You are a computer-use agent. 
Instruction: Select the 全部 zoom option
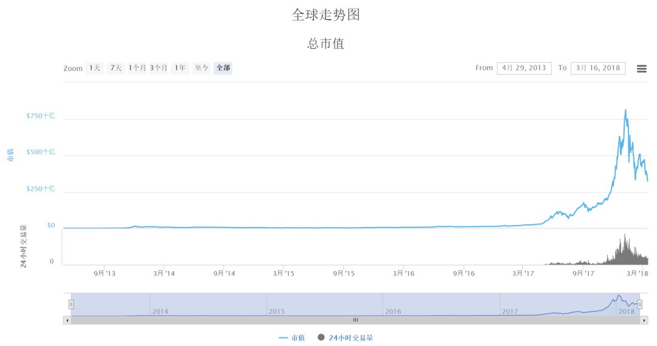point(223,68)
